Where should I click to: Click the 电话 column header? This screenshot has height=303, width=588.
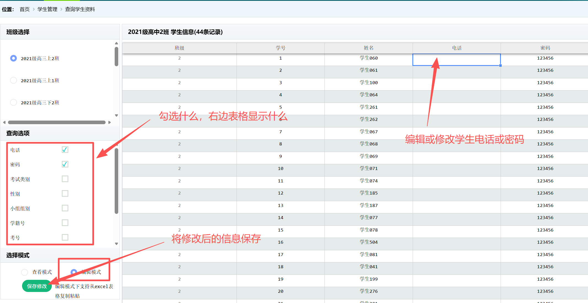[457, 48]
